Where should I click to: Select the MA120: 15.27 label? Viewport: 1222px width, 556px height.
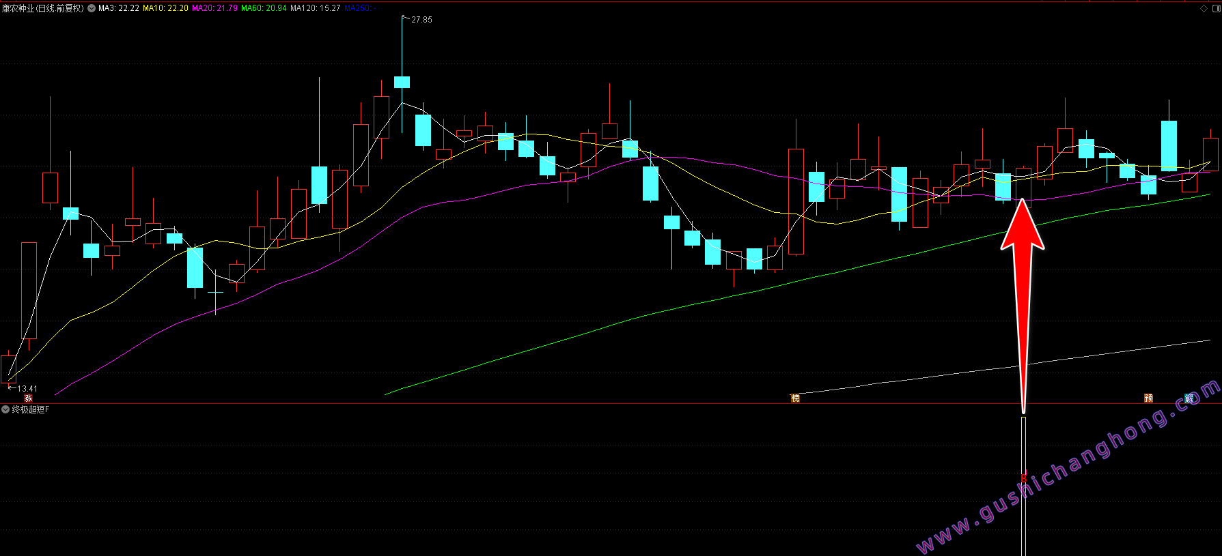click(315, 8)
